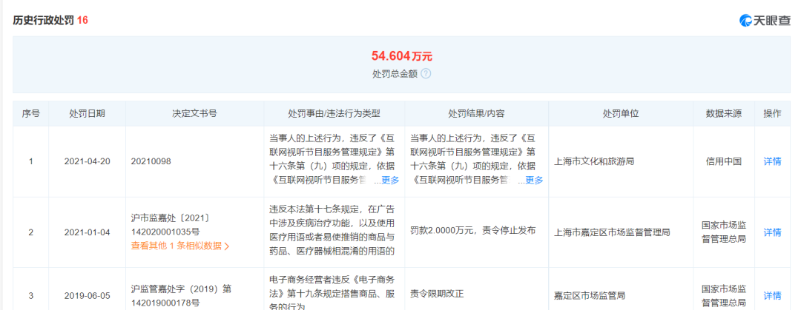The height and width of the screenshot is (310, 801).
Task: Select the 处罚结果/内容 column header
Action: point(476,114)
